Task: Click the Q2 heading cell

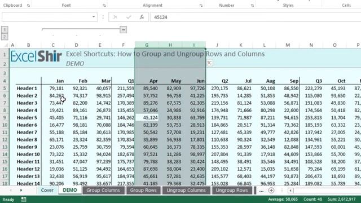Action: point(217,81)
